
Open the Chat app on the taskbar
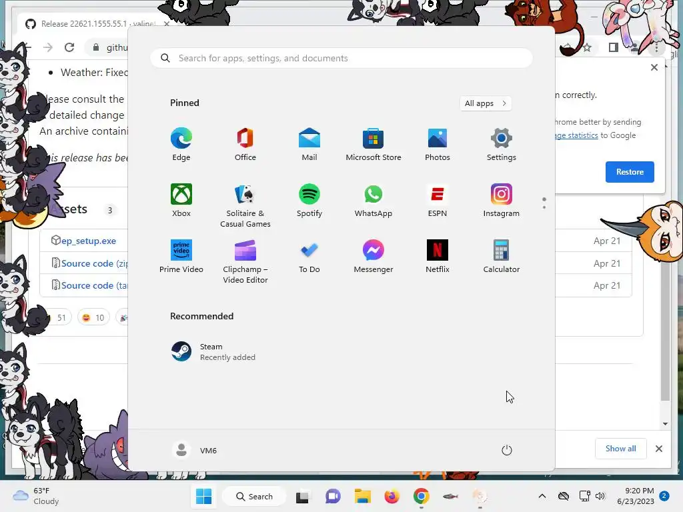pos(333,496)
